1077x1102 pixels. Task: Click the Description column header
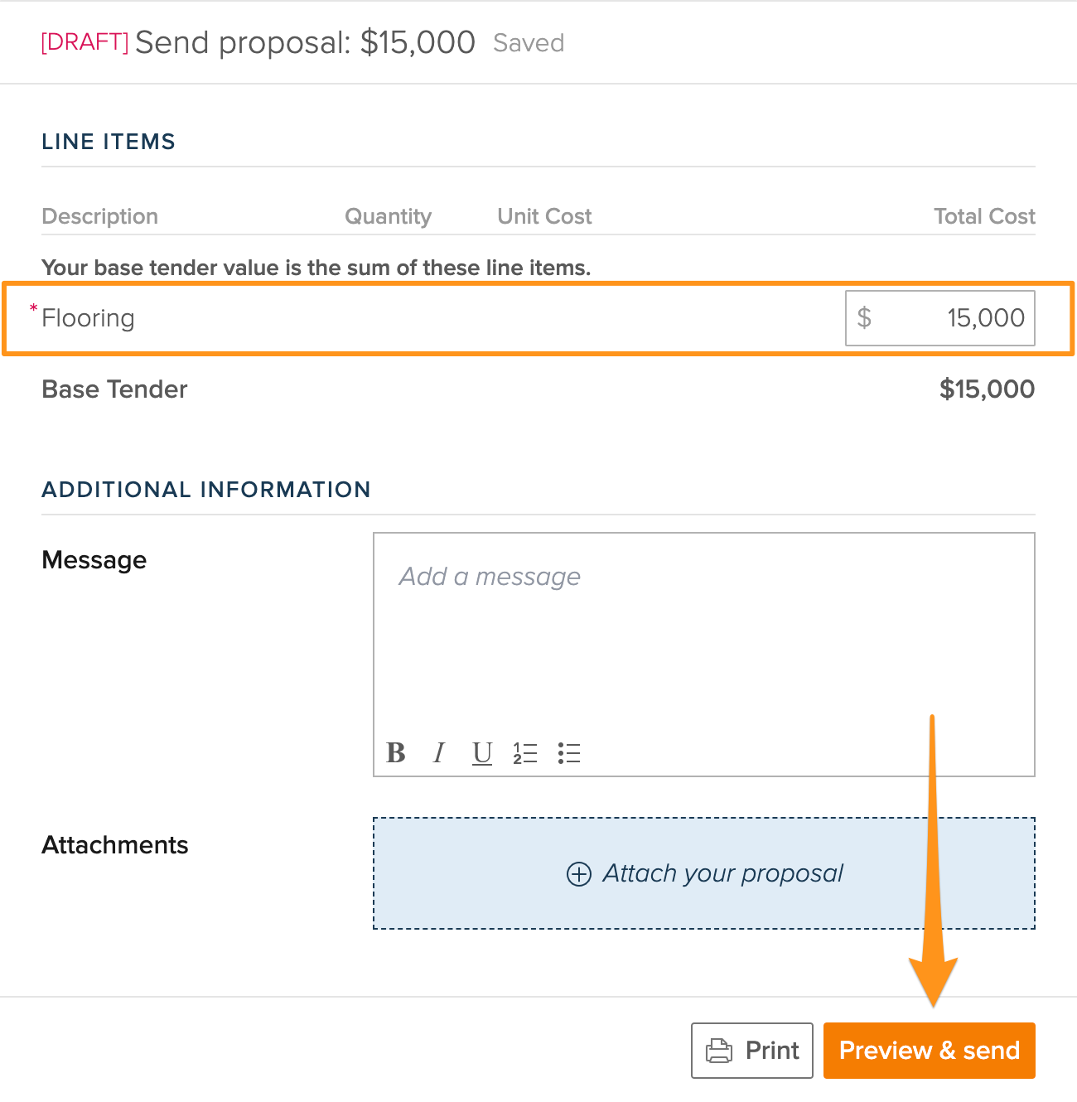point(99,216)
